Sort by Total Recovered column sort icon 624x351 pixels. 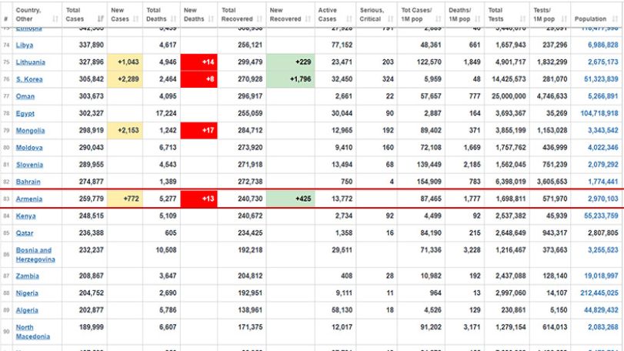tap(259, 18)
